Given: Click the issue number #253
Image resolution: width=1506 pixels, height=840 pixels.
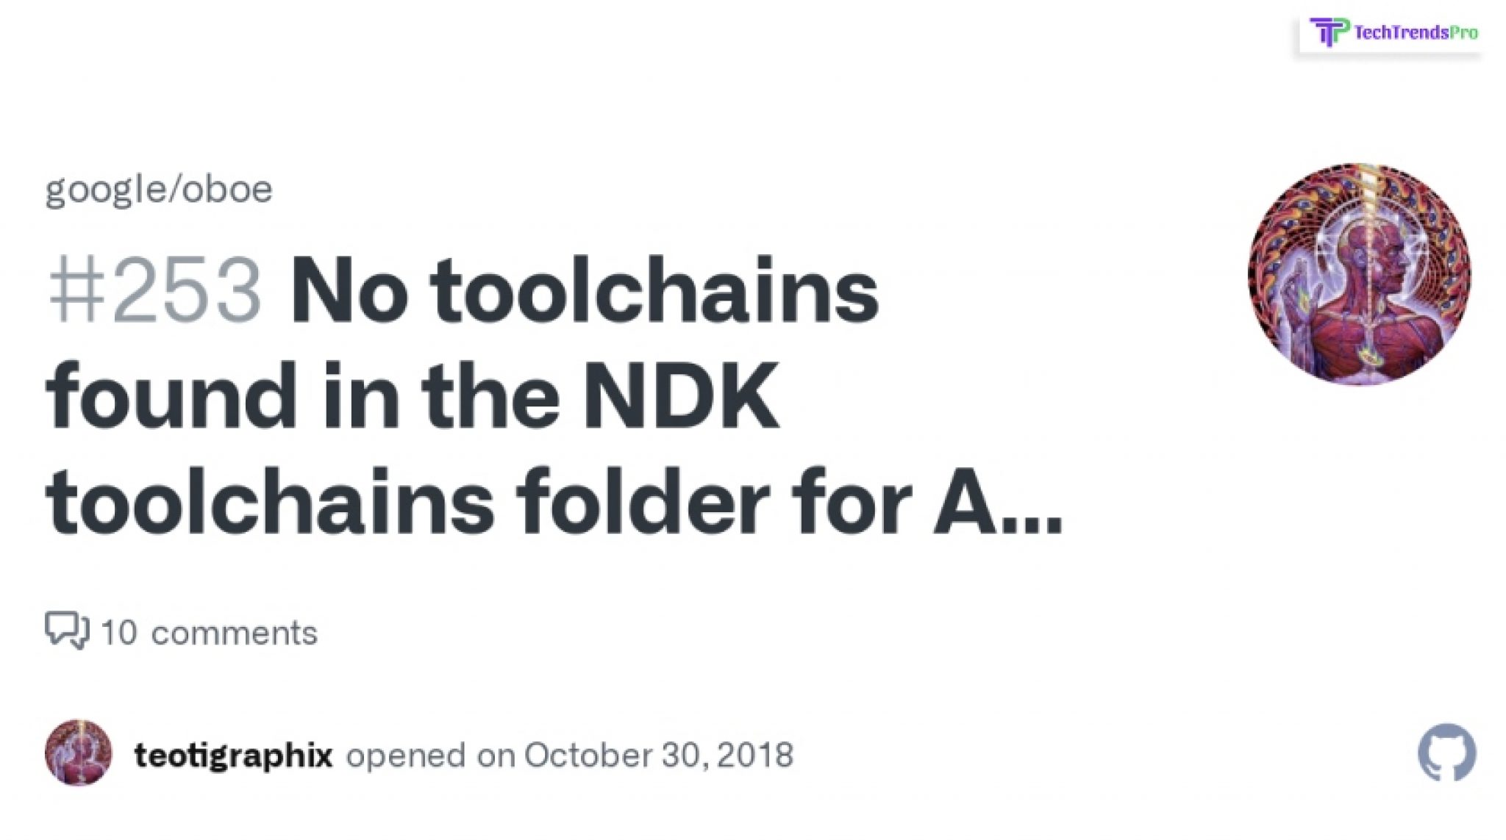Looking at the screenshot, I should coord(154,290).
